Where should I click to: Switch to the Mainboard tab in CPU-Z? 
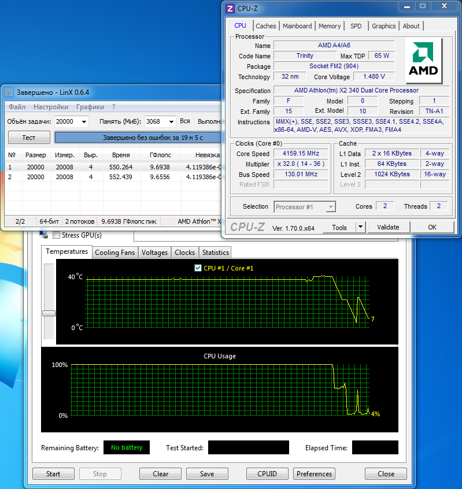(x=297, y=26)
